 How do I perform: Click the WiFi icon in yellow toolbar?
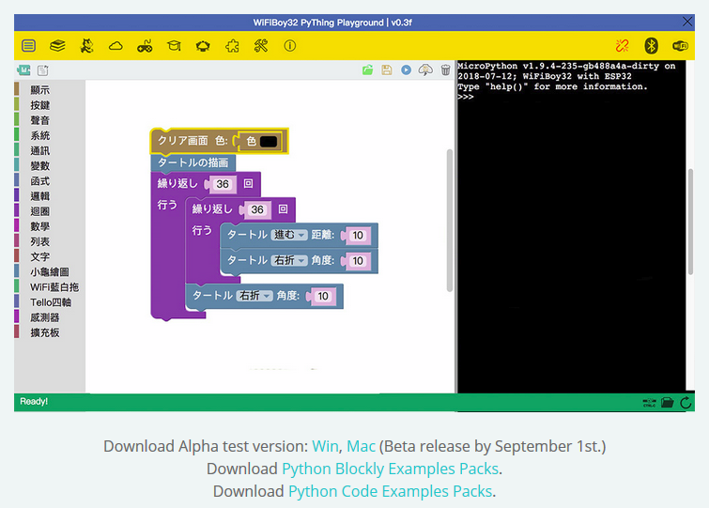pyautogui.click(x=680, y=46)
